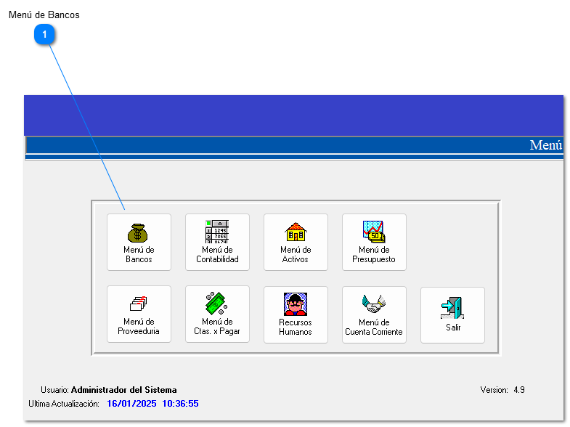Image resolution: width=570 pixels, height=427 pixels.
Task: Click the "Menú de Bancos" caption above callout
Action: 44,15
